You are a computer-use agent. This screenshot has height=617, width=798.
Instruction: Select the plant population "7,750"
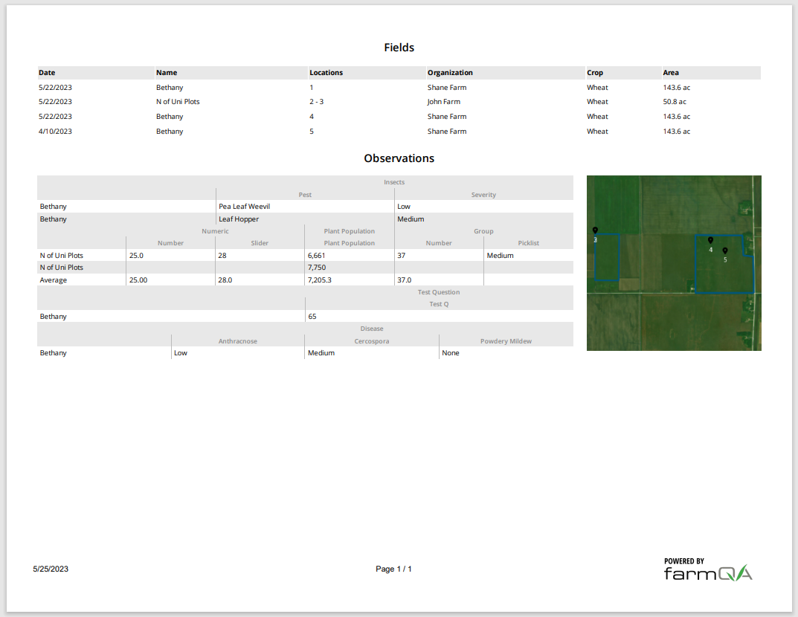pyautogui.click(x=317, y=268)
